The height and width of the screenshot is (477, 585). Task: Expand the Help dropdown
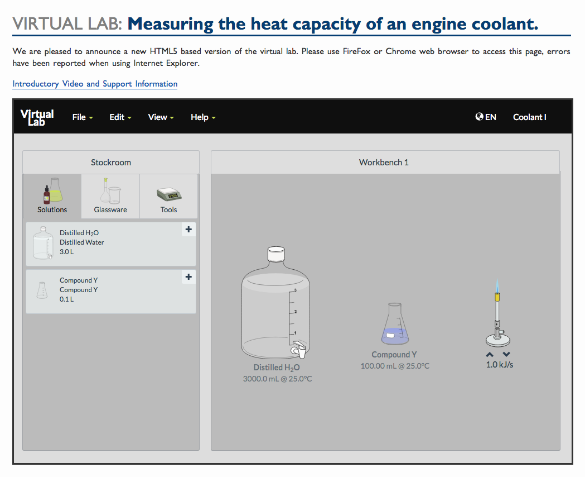pyautogui.click(x=202, y=117)
